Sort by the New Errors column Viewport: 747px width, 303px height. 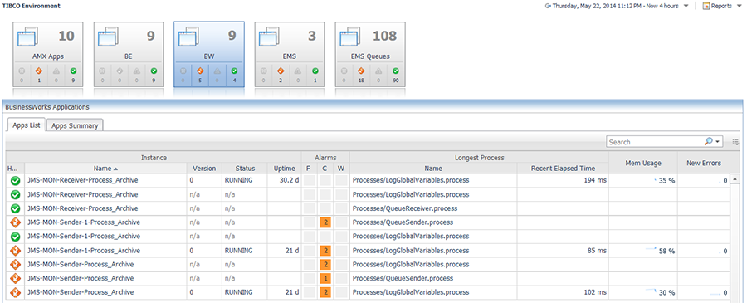pos(704,163)
